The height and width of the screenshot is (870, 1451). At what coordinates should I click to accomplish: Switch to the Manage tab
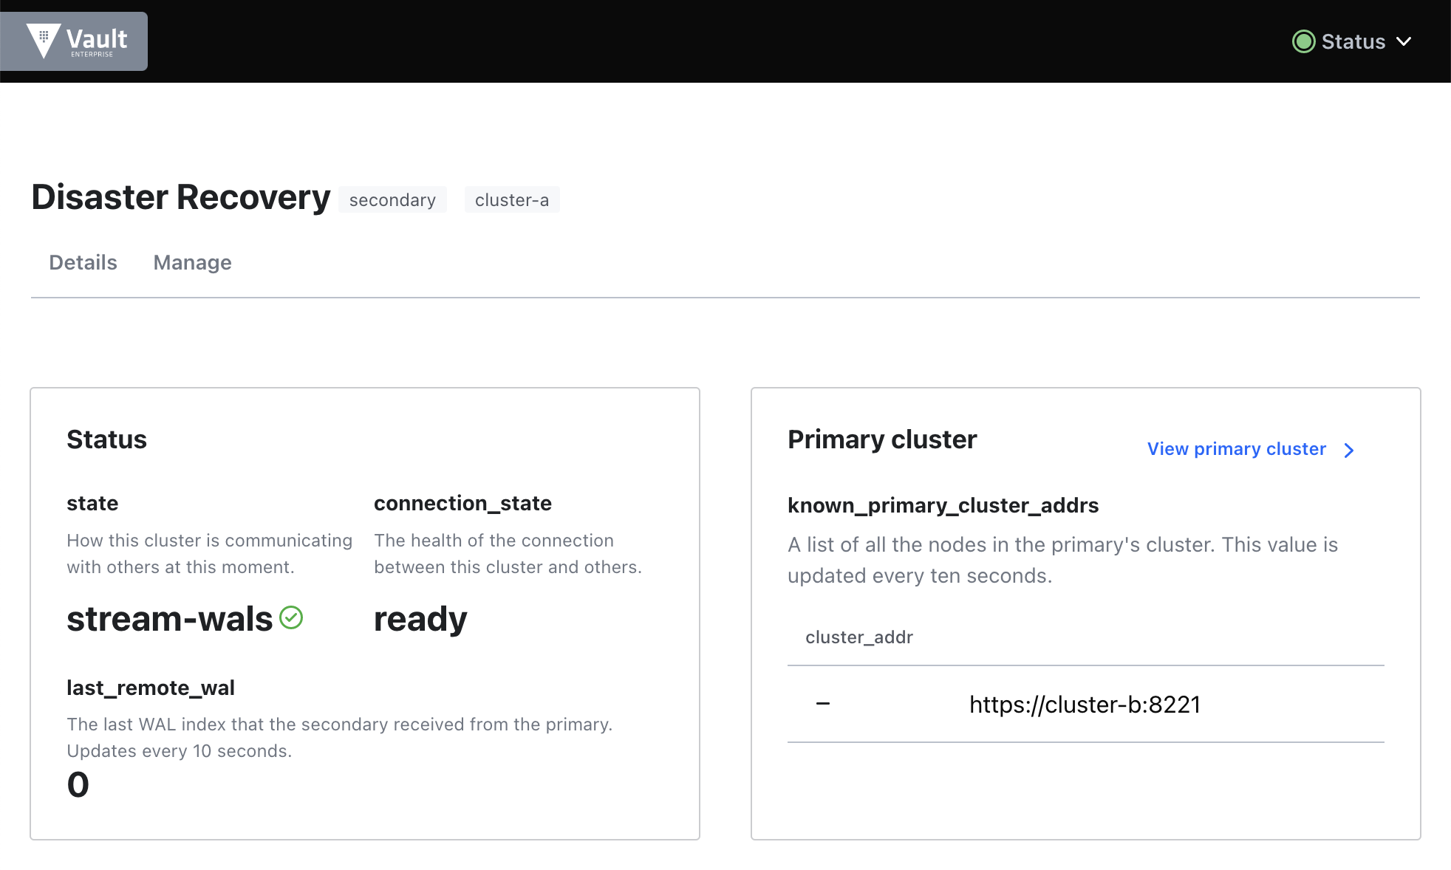click(x=192, y=262)
